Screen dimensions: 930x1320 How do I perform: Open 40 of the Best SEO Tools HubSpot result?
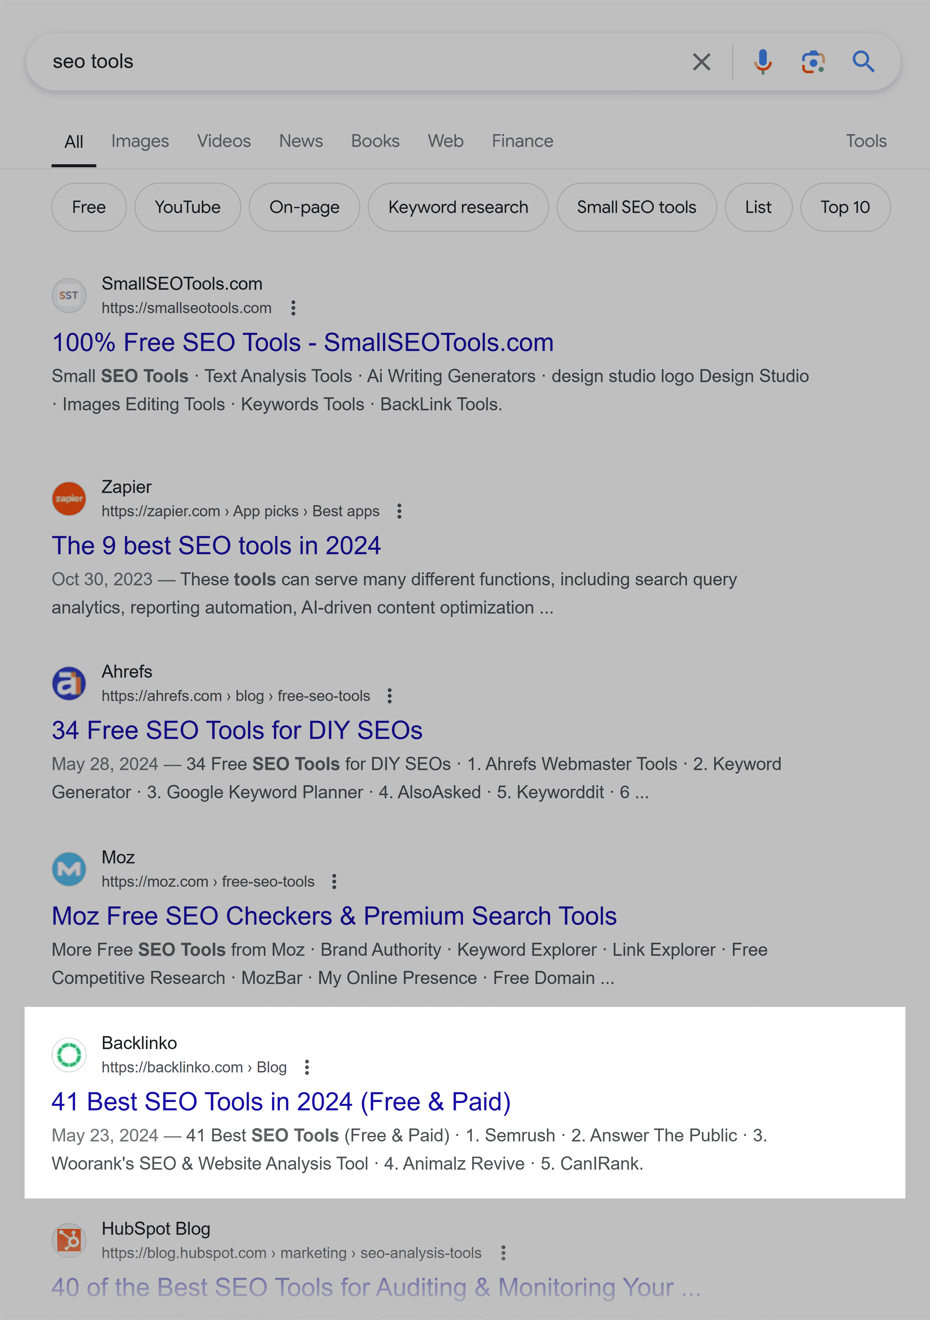[376, 1287]
